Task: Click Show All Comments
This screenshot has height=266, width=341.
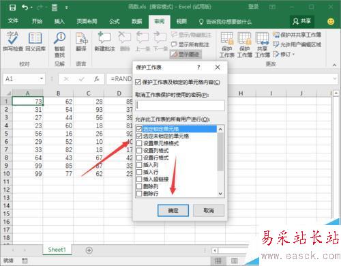Action: tap(190, 44)
